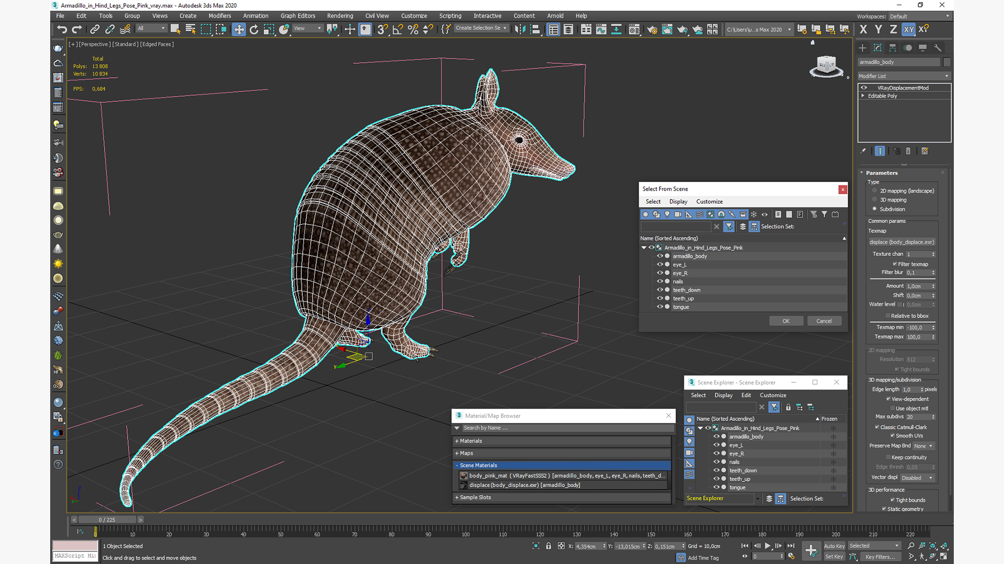Open the Rendered Frame Window icon
This screenshot has height=564, width=1004.
click(x=667, y=29)
